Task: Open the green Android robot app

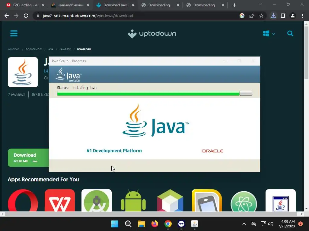Action: click(133, 200)
